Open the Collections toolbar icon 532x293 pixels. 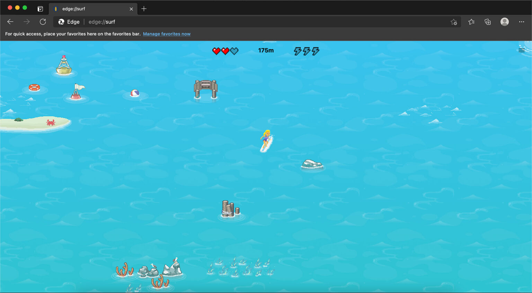(488, 21)
